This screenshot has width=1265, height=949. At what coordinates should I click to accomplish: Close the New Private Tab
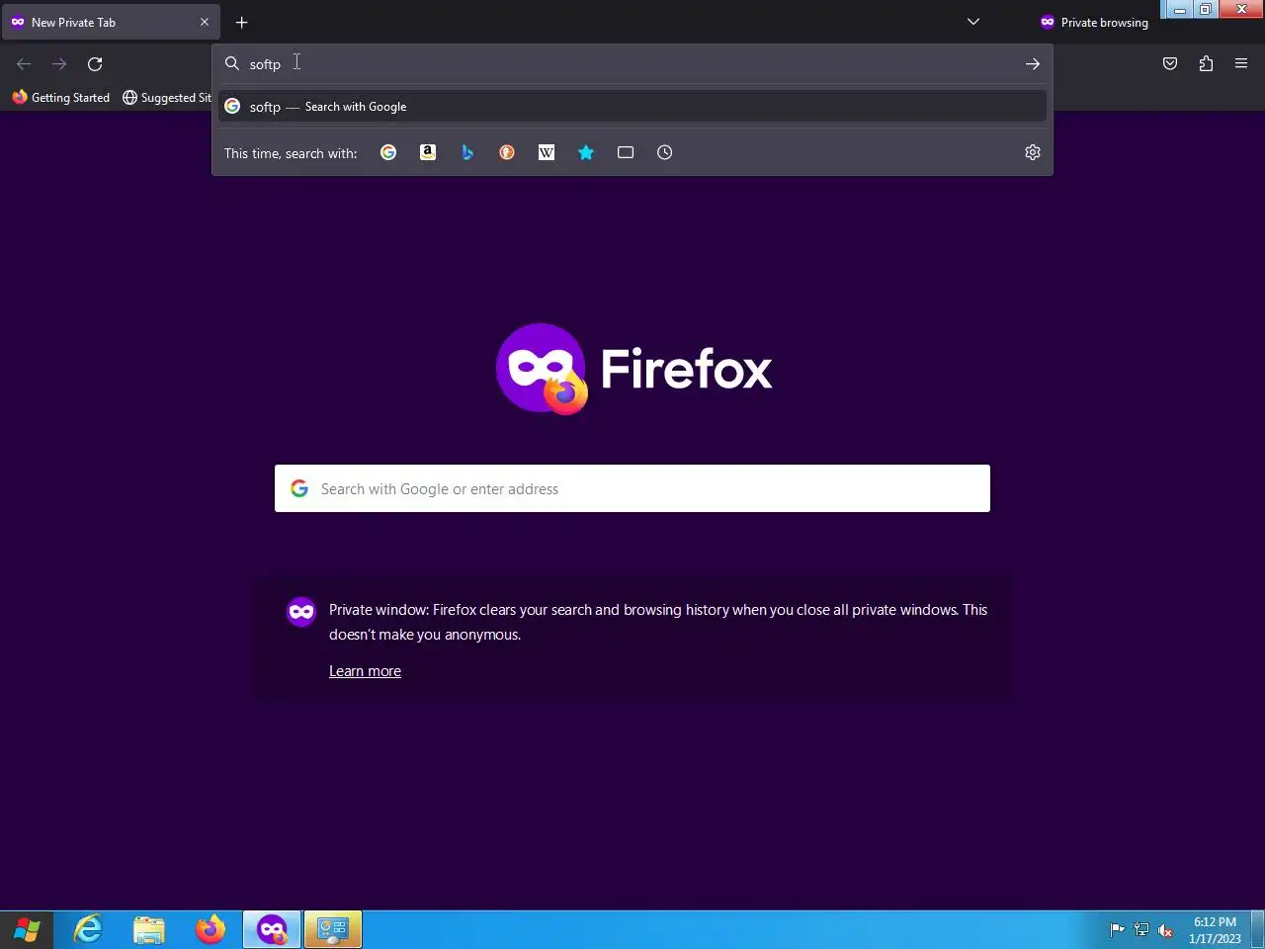[x=205, y=22]
